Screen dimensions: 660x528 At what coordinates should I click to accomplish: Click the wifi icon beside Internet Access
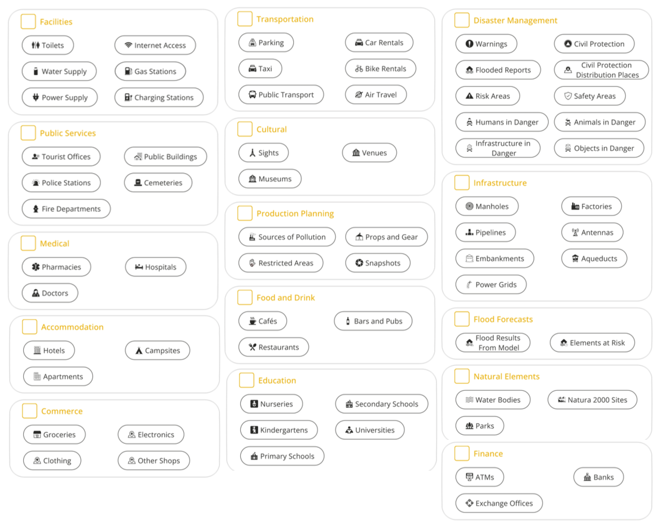tap(128, 45)
